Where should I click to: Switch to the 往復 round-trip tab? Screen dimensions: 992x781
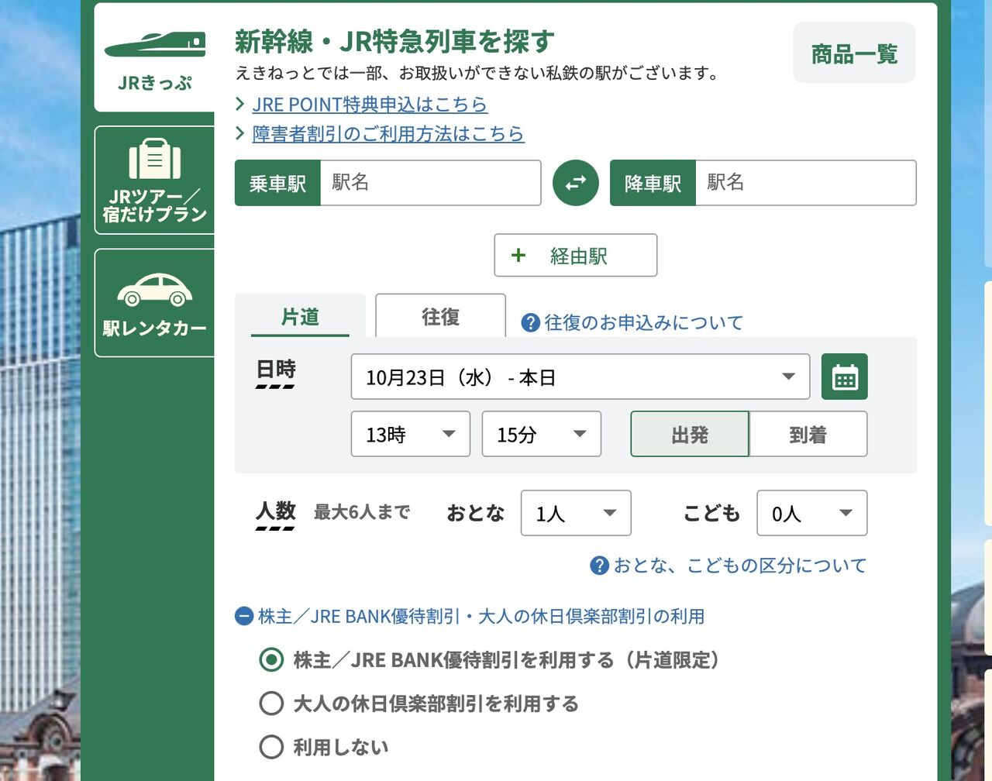(x=441, y=316)
